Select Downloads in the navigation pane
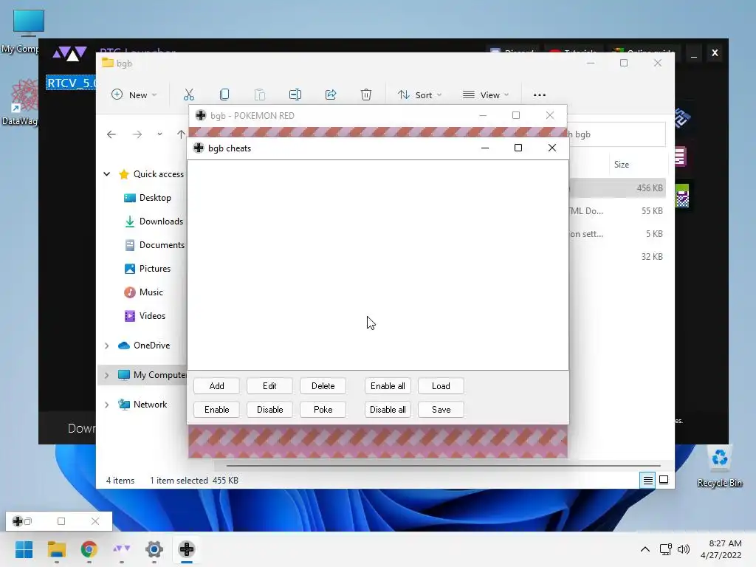Screen dimensions: 756x567 161,221
